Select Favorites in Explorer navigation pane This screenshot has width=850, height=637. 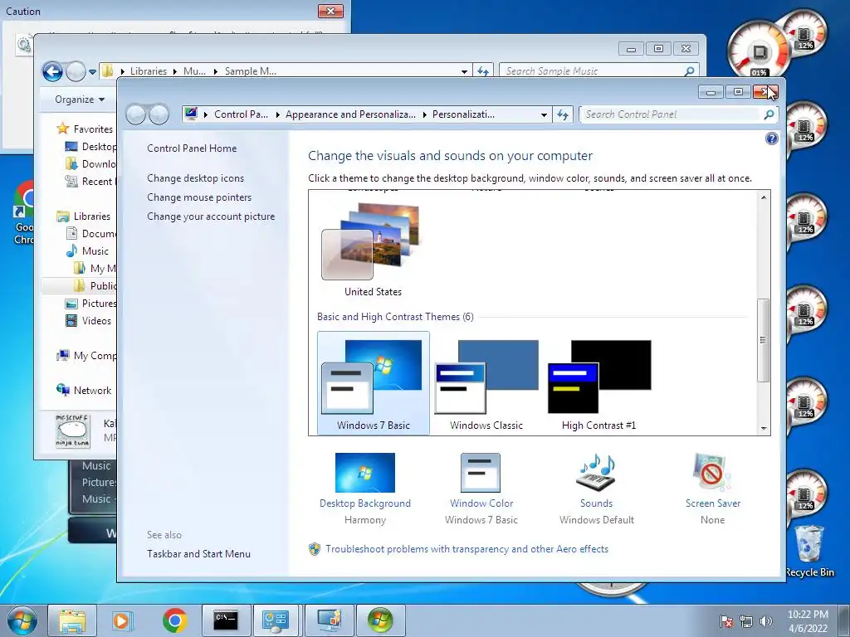[85, 129]
